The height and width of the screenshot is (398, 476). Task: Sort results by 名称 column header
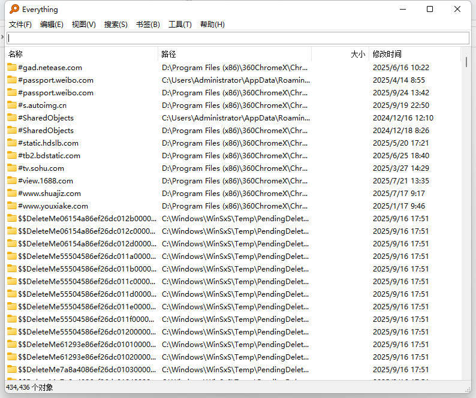[x=82, y=54]
